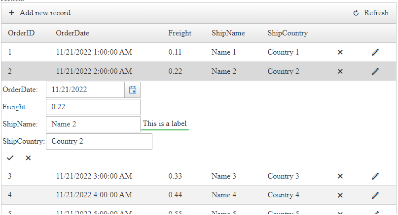Delete the row with OrderID 1
398x215 pixels.
[340, 52]
